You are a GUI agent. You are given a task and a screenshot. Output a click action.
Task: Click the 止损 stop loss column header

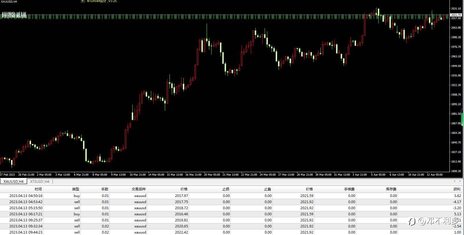[x=226, y=189]
